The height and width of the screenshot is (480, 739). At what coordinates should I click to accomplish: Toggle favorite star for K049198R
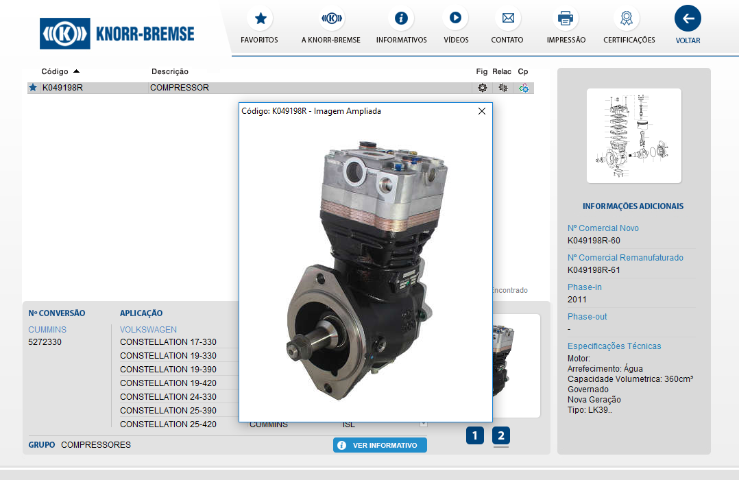click(33, 88)
